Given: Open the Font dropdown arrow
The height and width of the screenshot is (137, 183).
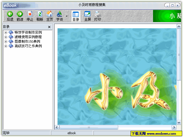Looking at the screenshot, I should (x=67, y=16).
